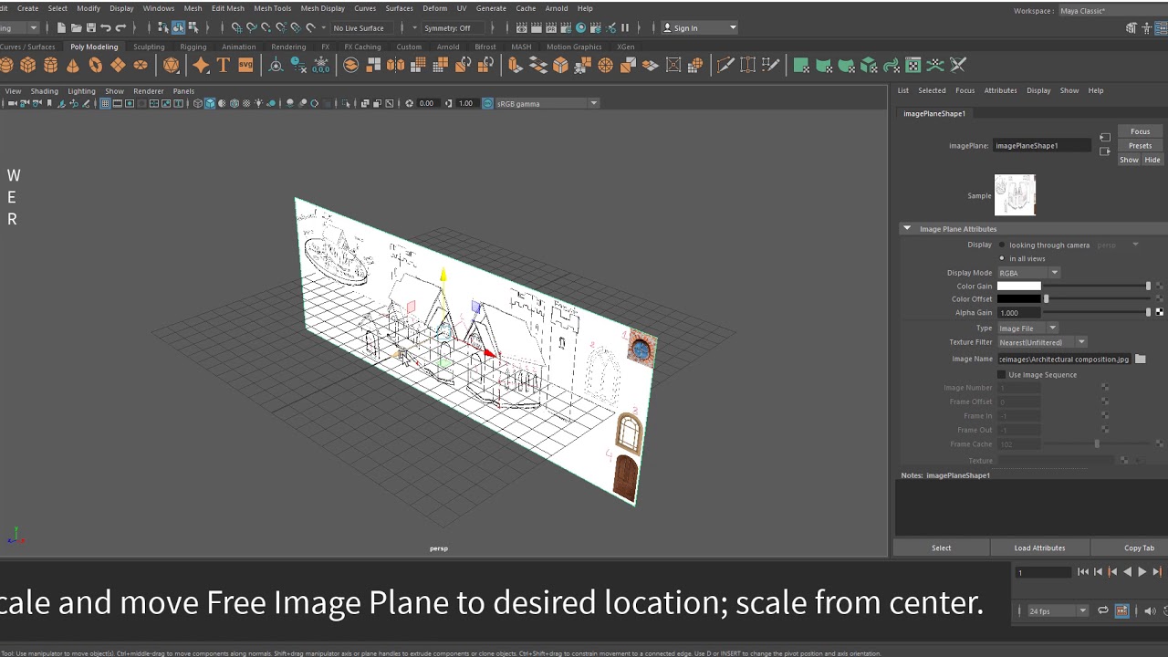This screenshot has height=657, width=1168.
Task: Click the polygon cube shelf icon
Action: pos(28,65)
